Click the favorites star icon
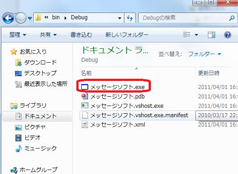The width and height of the screenshot is (238, 174). [x=13, y=52]
